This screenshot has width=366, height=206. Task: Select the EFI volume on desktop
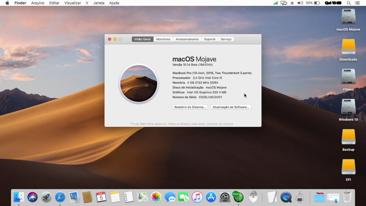348,168
